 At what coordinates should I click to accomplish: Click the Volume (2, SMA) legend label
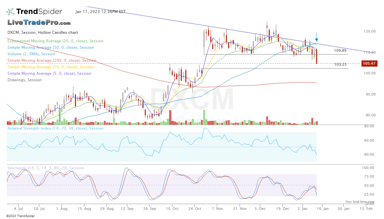pos(31,54)
